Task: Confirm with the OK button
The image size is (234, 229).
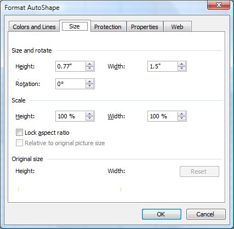Action: click(162, 214)
